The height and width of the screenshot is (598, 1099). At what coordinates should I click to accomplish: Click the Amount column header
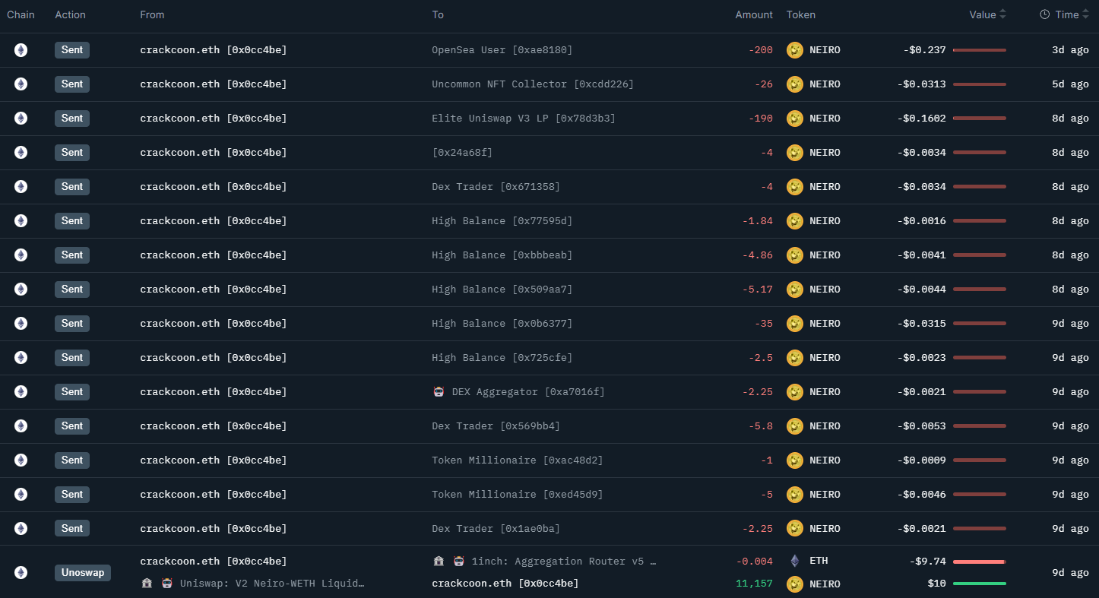pyautogui.click(x=753, y=14)
